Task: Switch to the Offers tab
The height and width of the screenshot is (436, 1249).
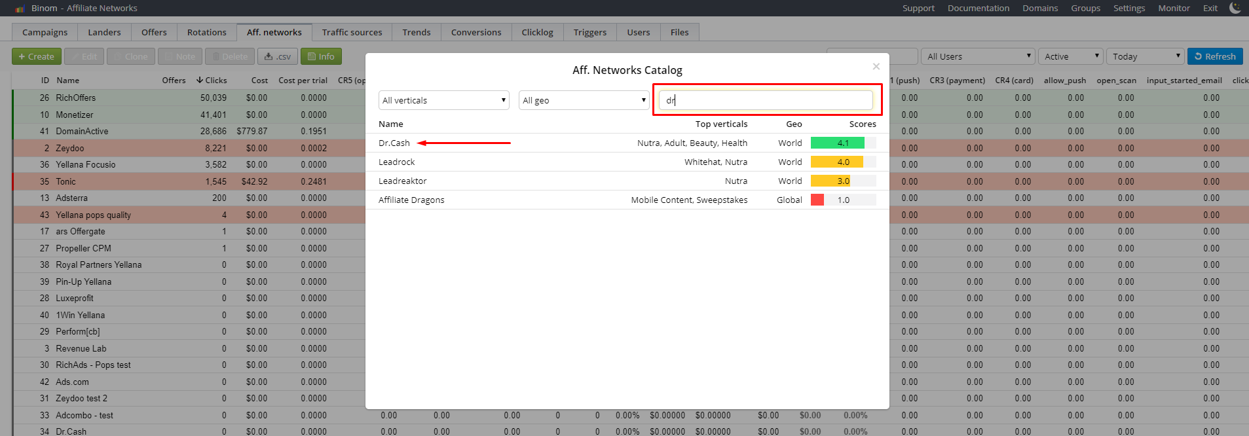Action: click(154, 32)
